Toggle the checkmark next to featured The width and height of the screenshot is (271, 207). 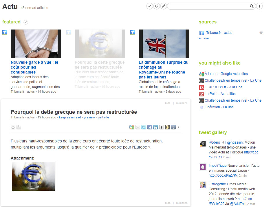[x=26, y=22]
